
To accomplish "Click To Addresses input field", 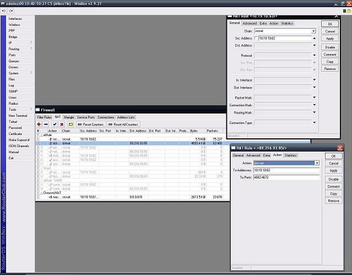I will 286,170.
